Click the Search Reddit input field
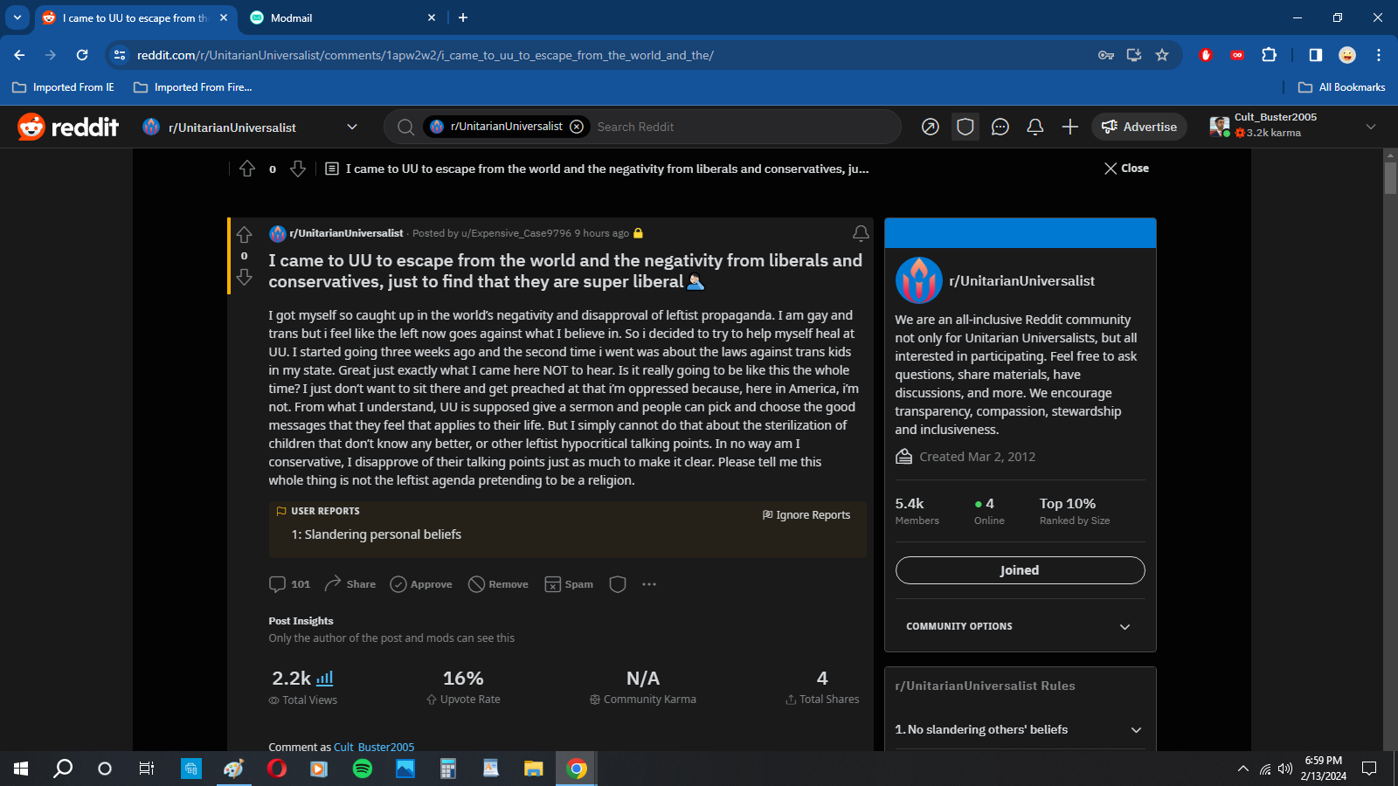The height and width of the screenshot is (786, 1398). [x=743, y=128]
